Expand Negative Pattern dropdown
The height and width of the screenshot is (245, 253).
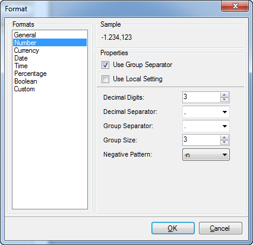[x=206, y=155]
